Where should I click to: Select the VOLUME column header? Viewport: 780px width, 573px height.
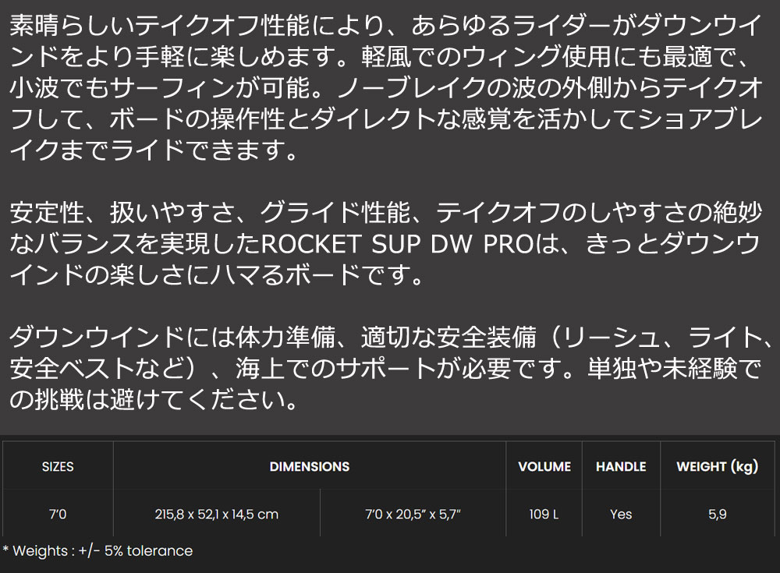(544, 466)
